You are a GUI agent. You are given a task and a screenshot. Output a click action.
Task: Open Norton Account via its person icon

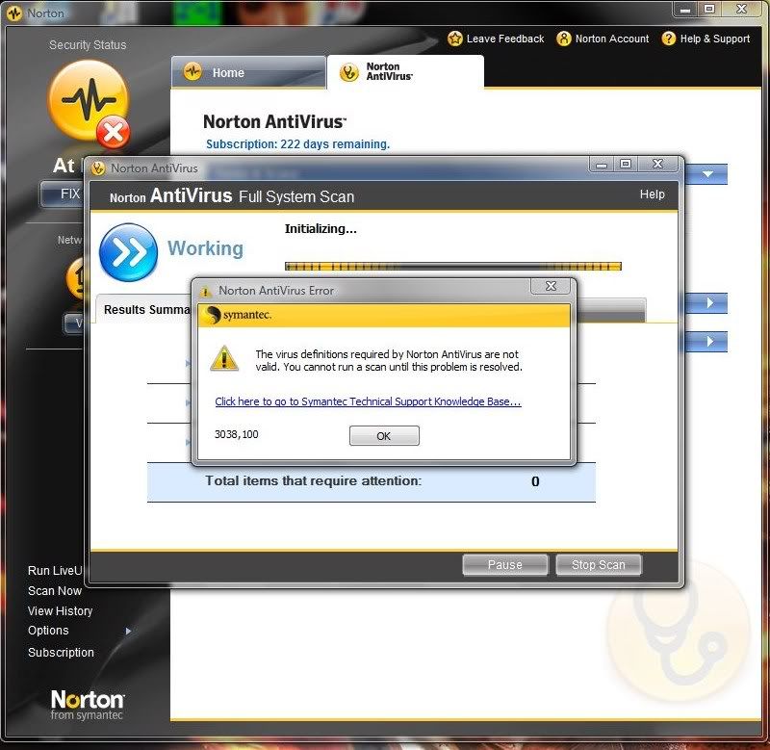click(564, 39)
